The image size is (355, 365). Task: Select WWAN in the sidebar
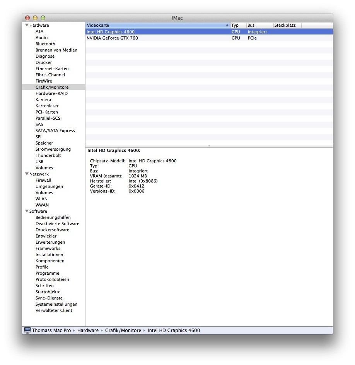(42, 205)
